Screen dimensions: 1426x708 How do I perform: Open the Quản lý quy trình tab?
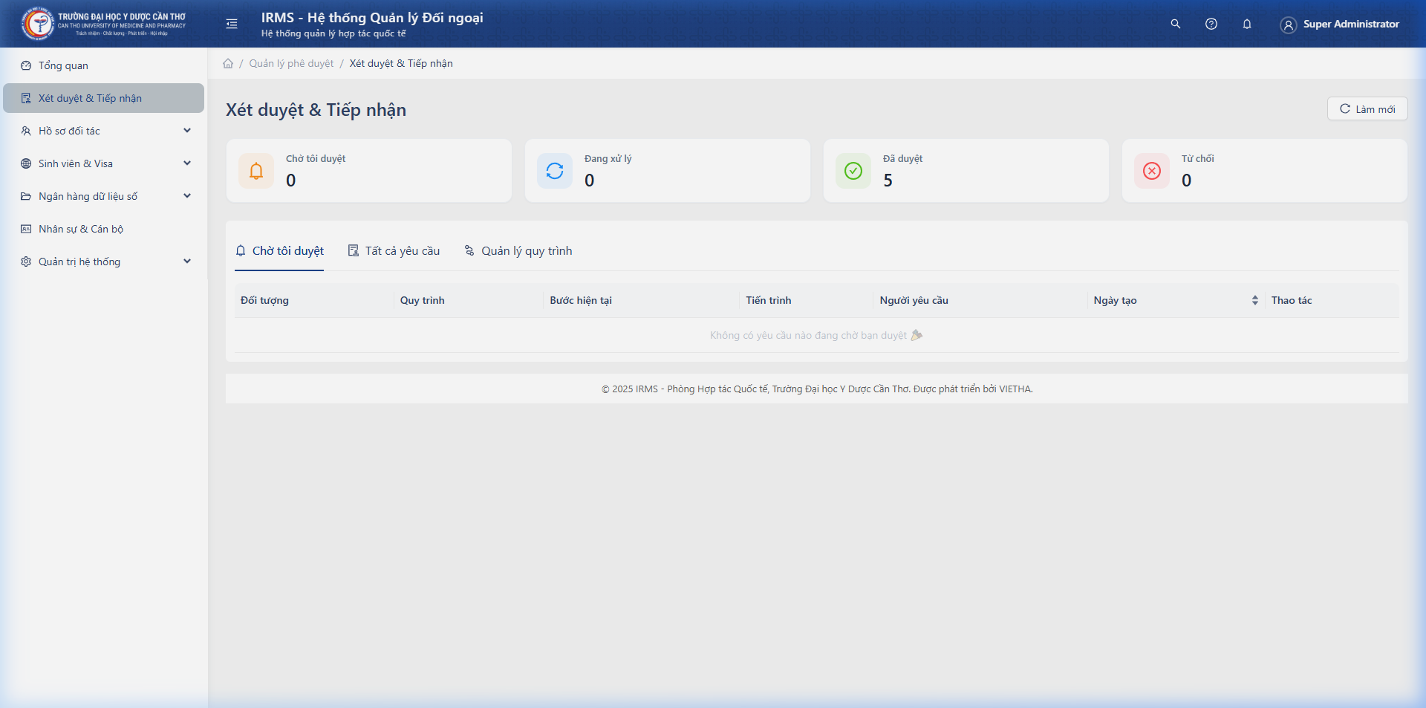pyautogui.click(x=518, y=251)
